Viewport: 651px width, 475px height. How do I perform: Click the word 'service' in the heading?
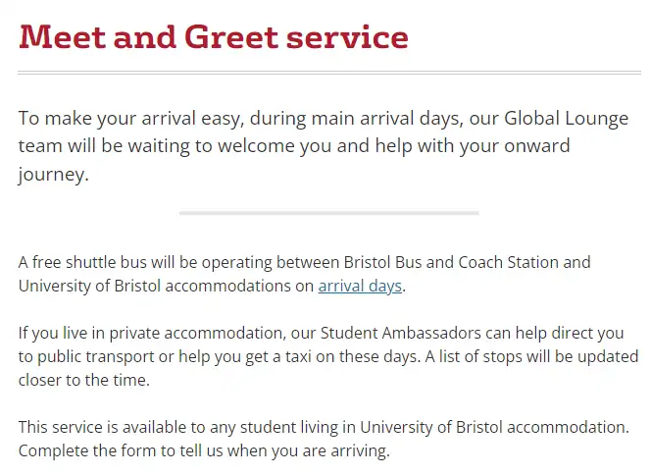[347, 38]
